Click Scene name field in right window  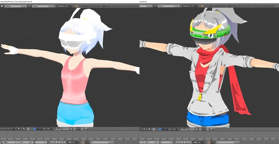(166, 6)
